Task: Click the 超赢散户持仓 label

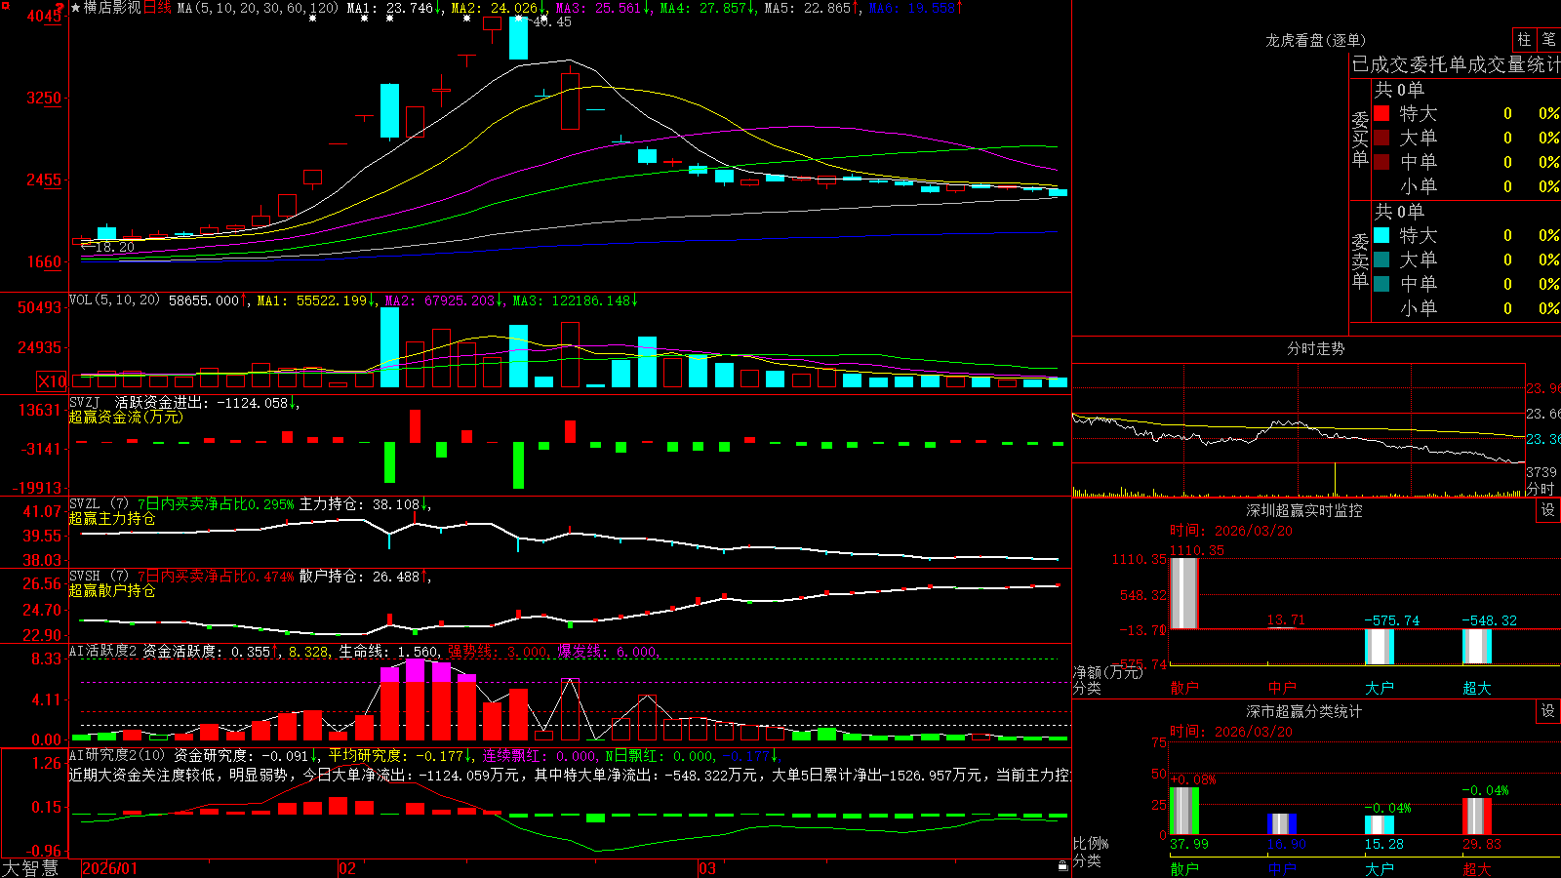Action: coord(112,591)
